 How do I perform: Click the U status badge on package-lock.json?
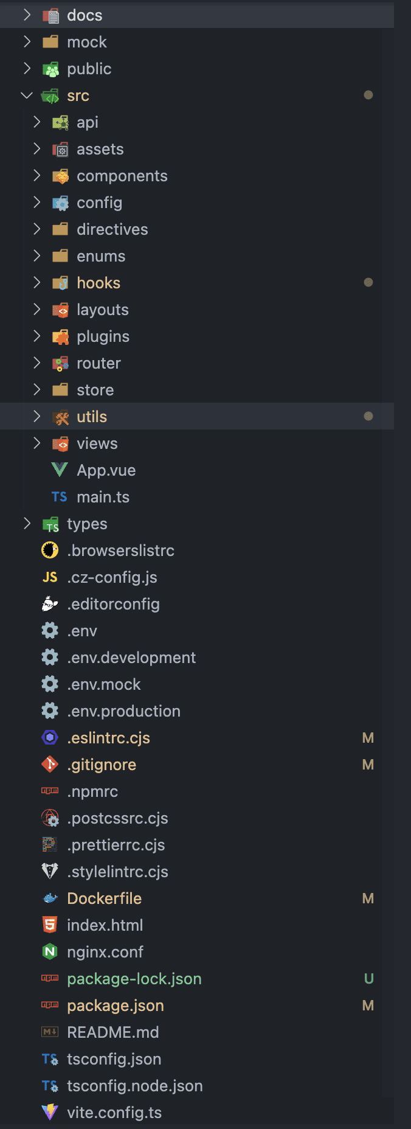(368, 979)
